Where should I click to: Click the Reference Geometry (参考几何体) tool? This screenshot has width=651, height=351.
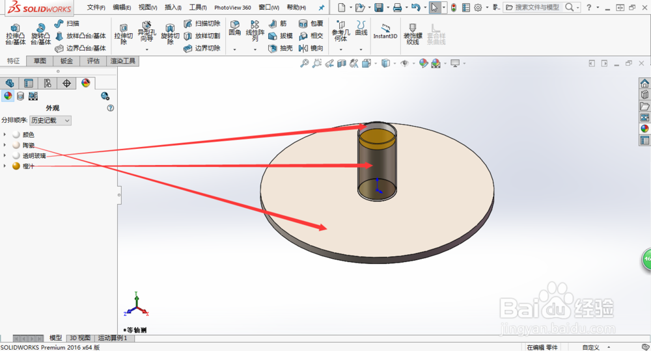(x=341, y=31)
